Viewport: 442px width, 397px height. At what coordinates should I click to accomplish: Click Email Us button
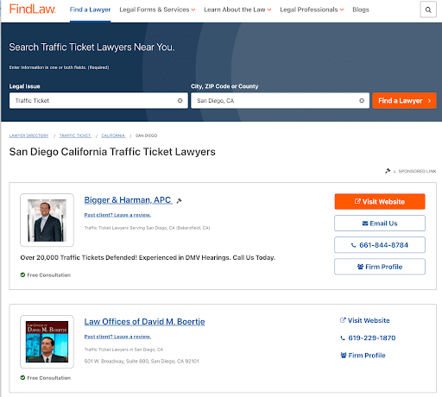click(x=380, y=224)
